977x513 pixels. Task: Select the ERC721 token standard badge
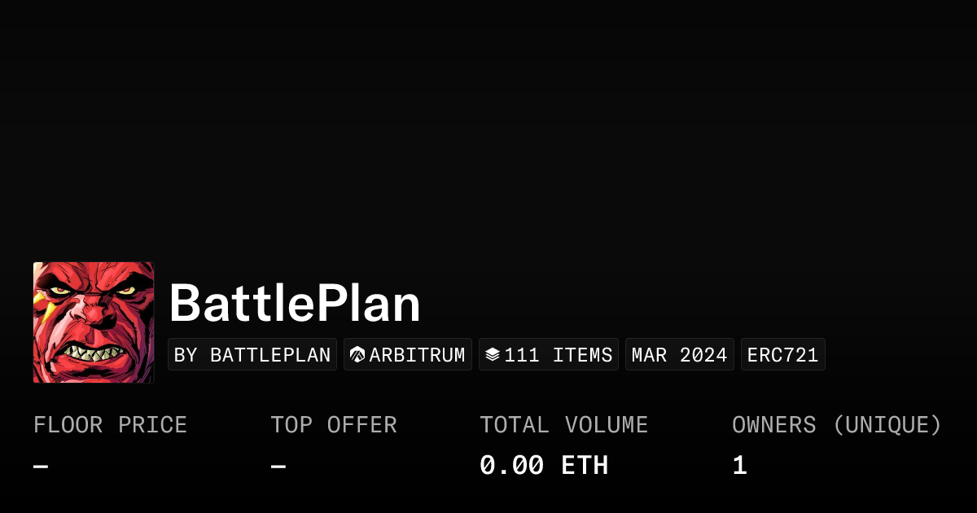click(x=782, y=355)
